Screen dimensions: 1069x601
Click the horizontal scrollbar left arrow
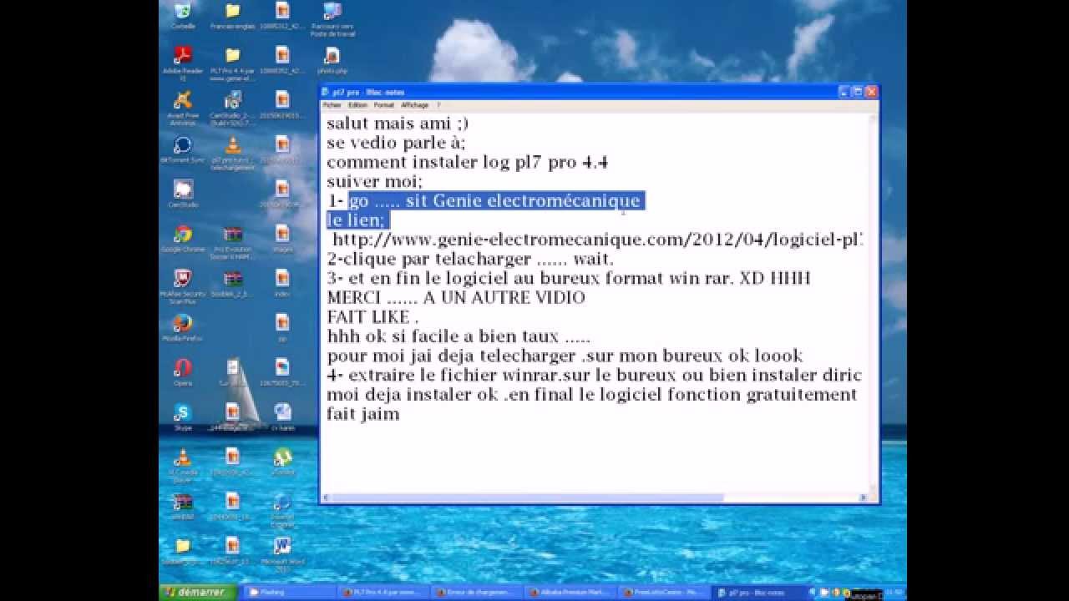click(x=327, y=498)
